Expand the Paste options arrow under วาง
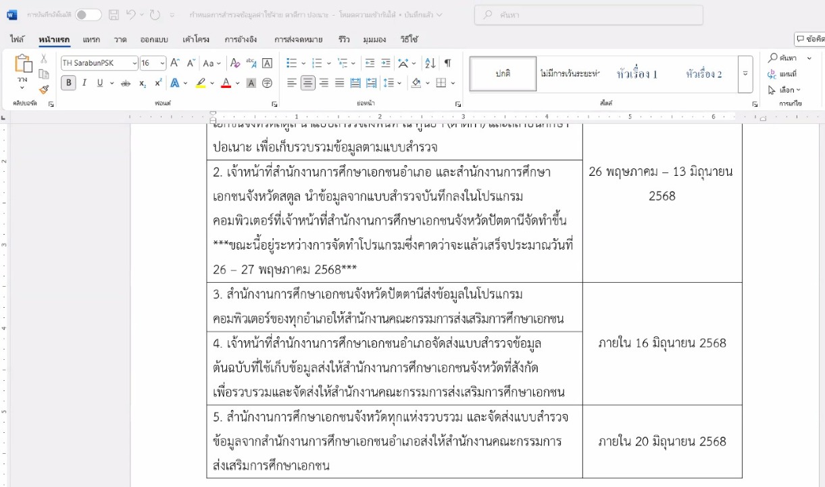The image size is (825, 487). click(23, 88)
